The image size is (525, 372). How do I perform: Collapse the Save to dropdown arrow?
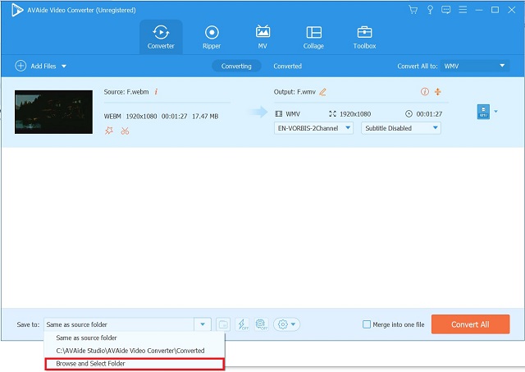[x=203, y=324]
